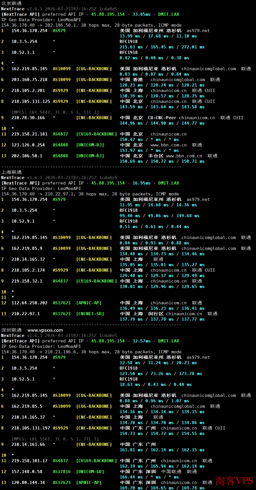Click the www.vpsxxs.com link text
Viewport: 256px width, 490px height.
pos(45,330)
